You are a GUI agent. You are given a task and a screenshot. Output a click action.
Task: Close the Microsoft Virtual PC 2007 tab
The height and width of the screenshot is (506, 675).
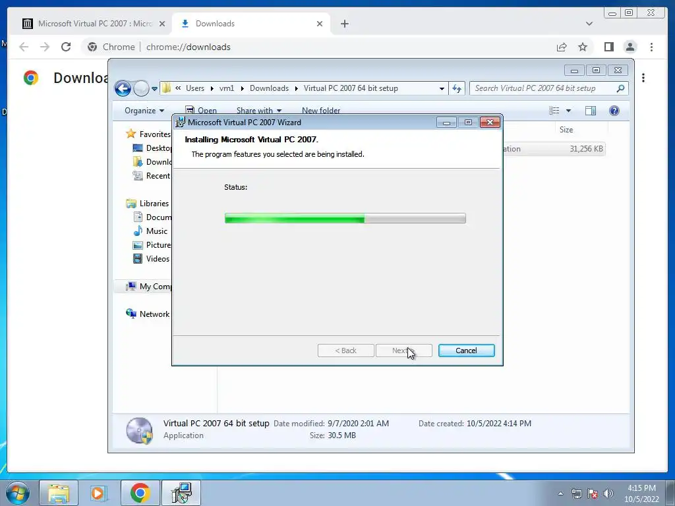pyautogui.click(x=162, y=24)
